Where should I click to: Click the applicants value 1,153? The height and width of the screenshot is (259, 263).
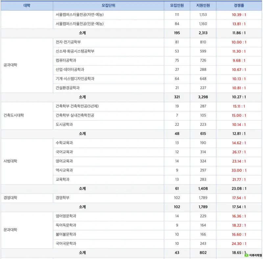coord(203,14)
